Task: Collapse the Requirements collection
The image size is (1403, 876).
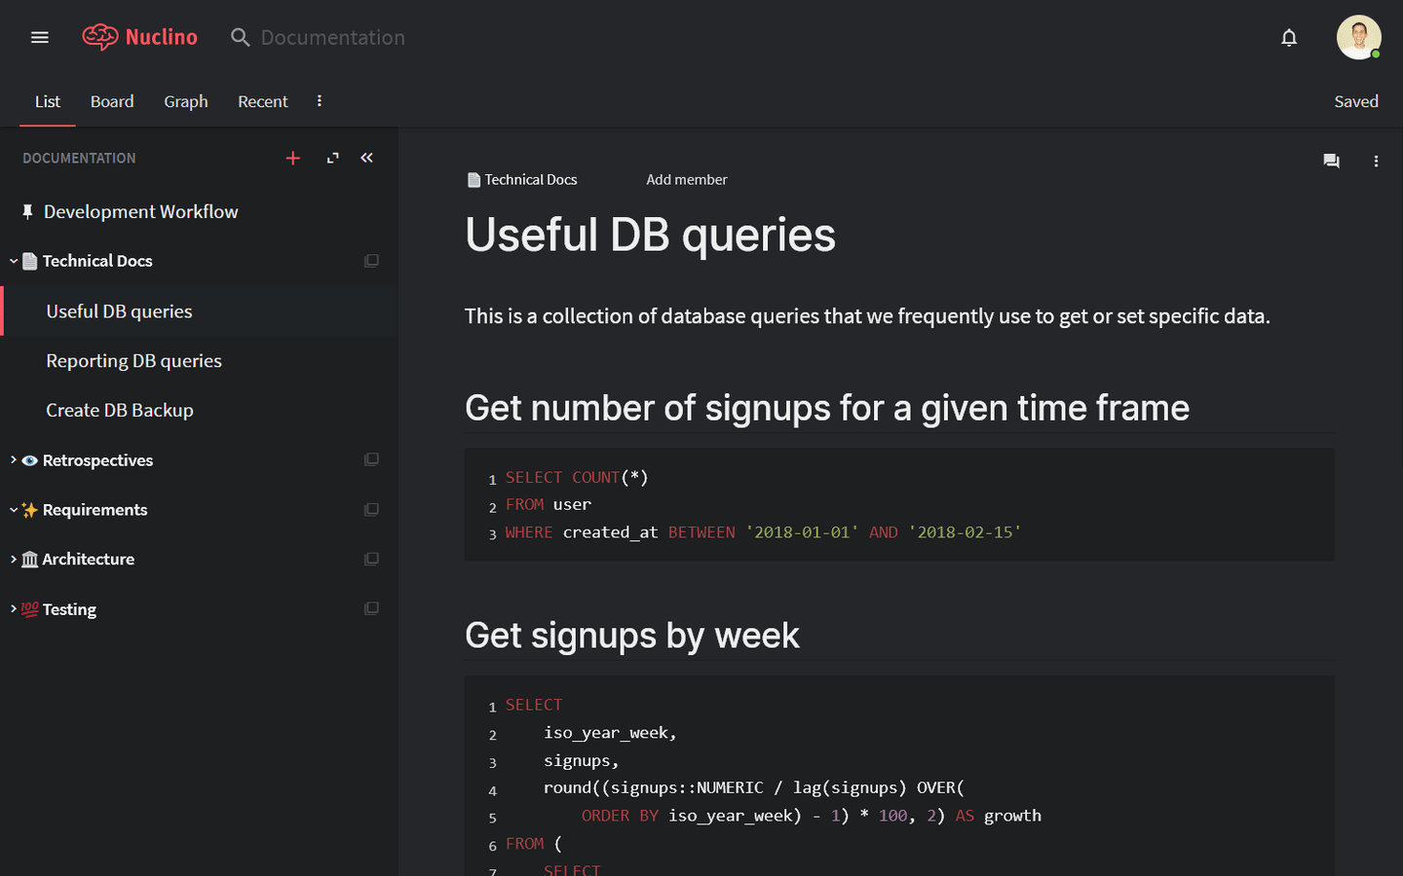Action: (x=14, y=509)
